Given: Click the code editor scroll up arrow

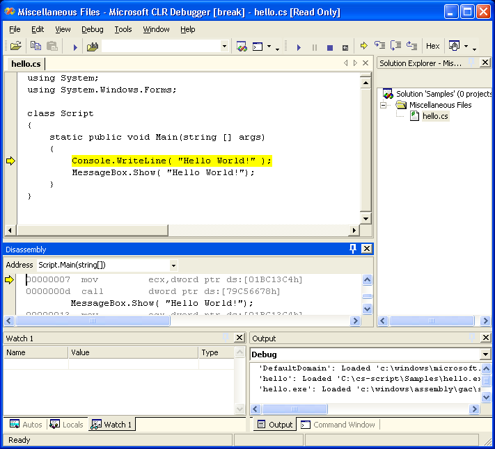Looking at the screenshot, I should [x=366, y=83].
